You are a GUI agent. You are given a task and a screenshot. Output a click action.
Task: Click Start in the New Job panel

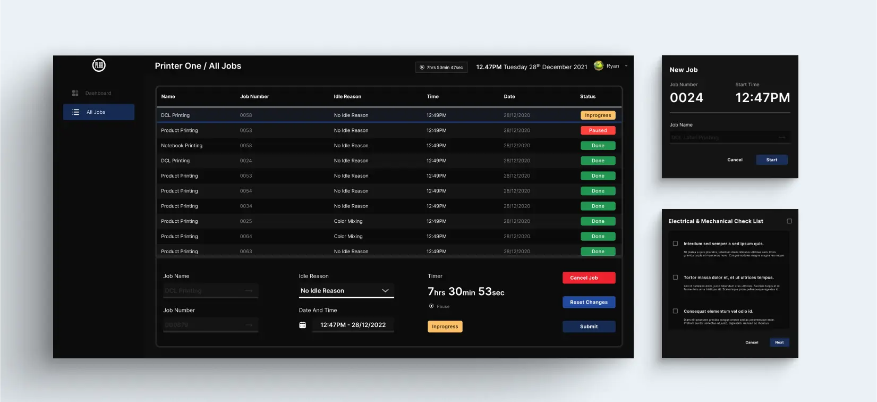(772, 160)
